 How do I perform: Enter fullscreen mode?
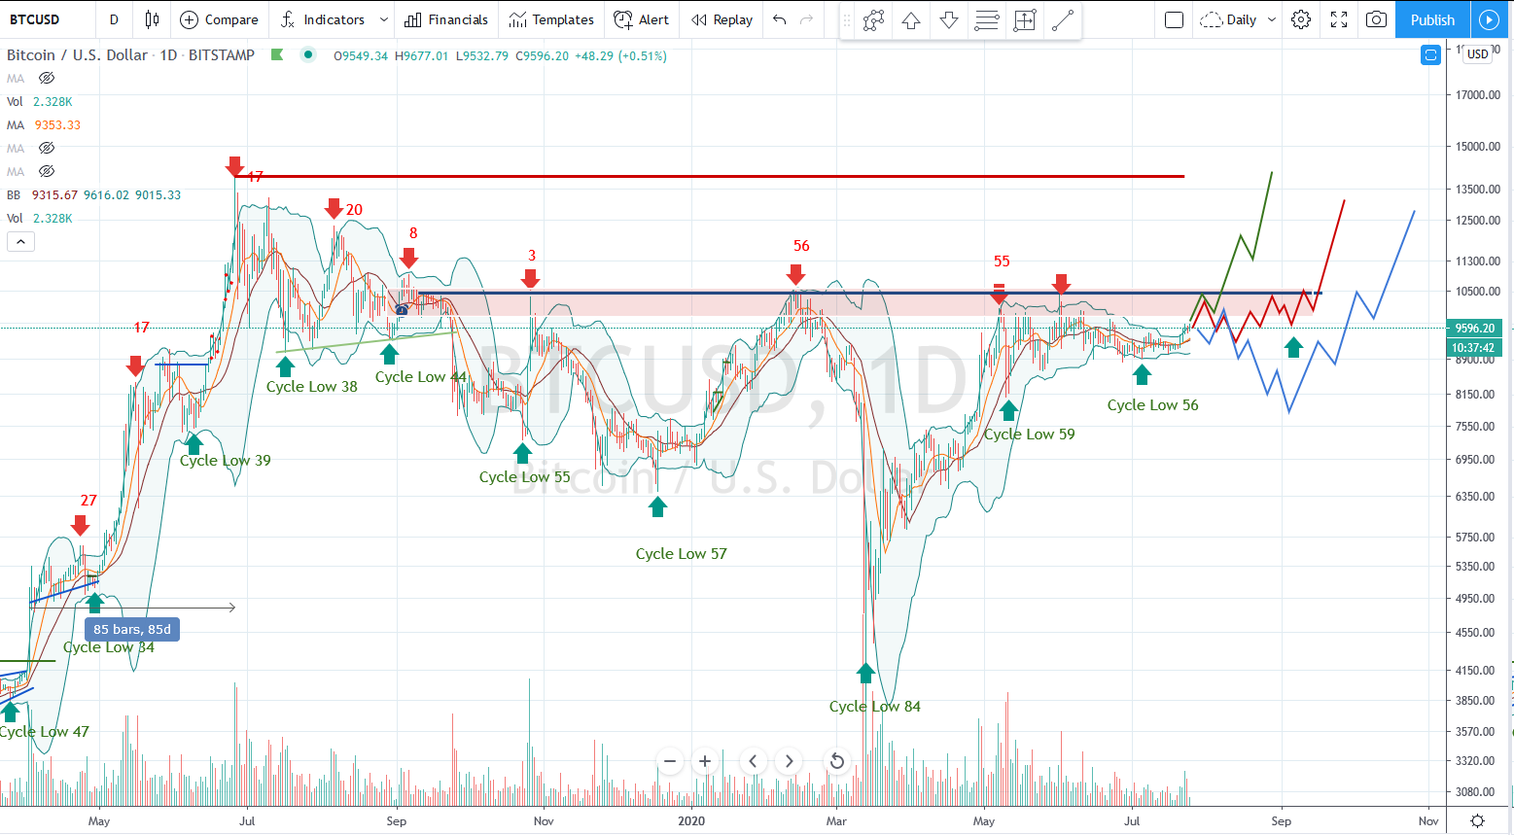(x=1339, y=19)
